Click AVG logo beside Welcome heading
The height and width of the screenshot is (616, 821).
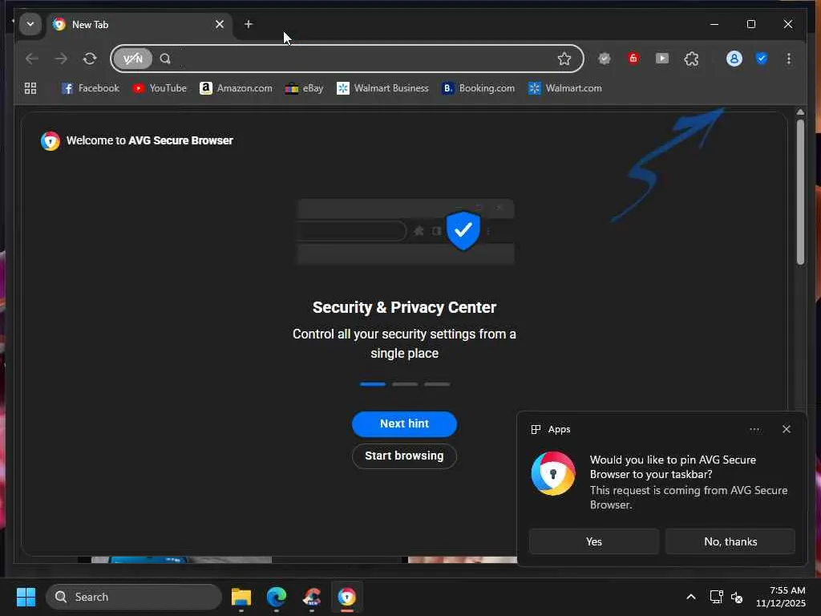51,141
